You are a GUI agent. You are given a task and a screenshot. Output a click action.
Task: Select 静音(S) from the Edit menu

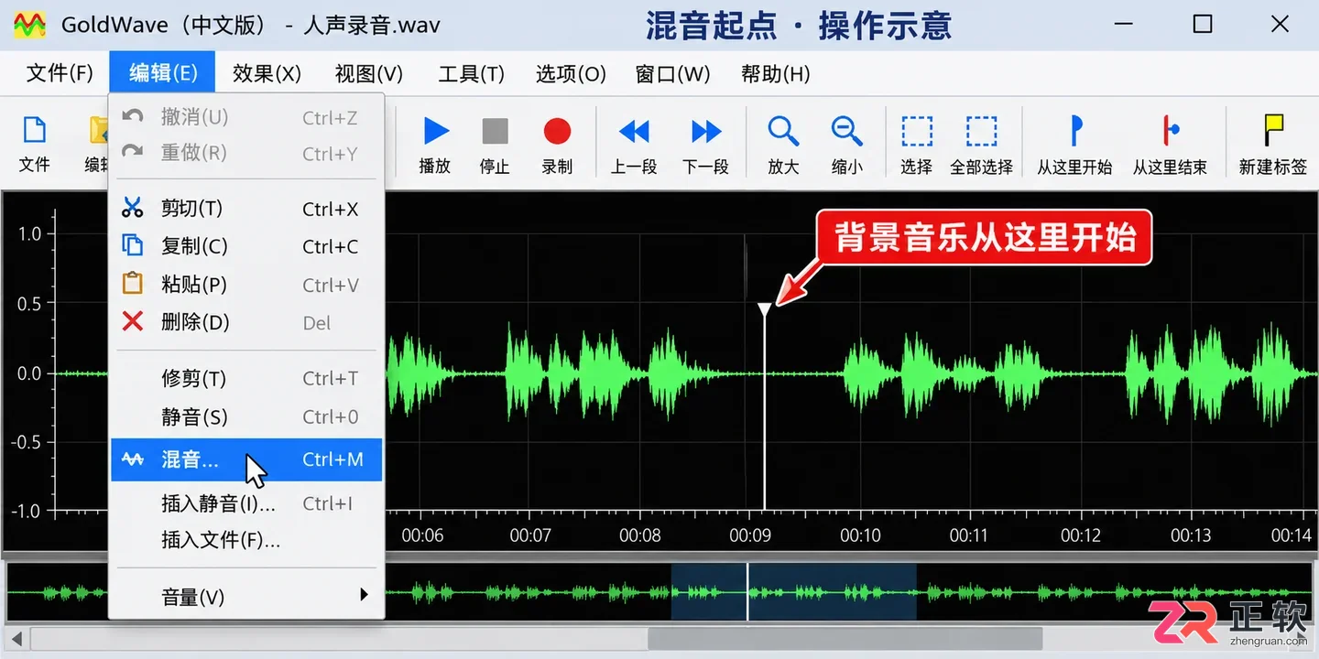(246, 416)
